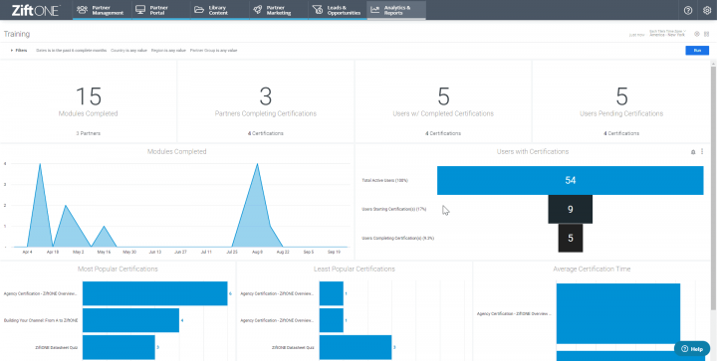Click the Building Your Channel: From A to ZiftONE label
Screen dimensions: 717x361
pos(41,320)
